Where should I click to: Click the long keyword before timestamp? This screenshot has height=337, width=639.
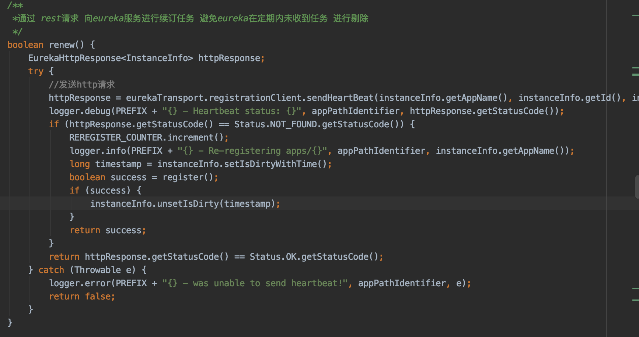pyautogui.click(x=80, y=164)
